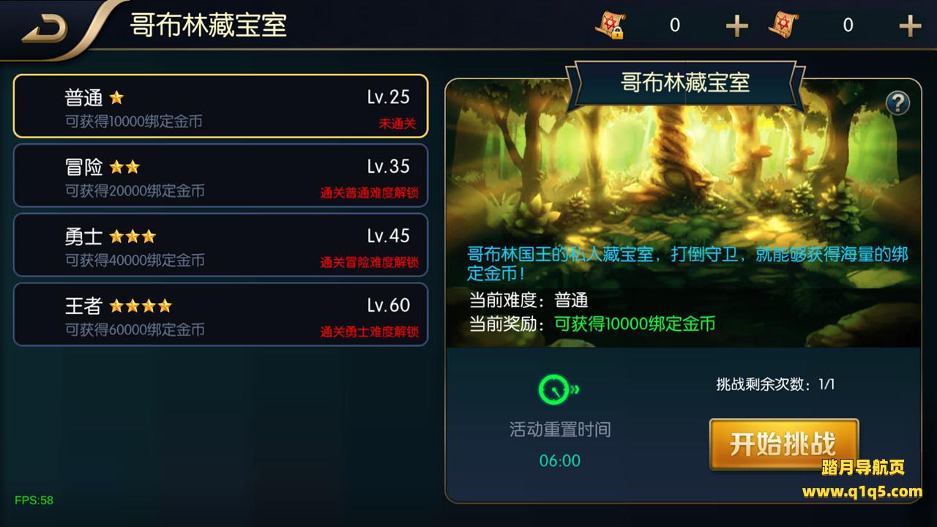This screenshot has height=527, width=937.
Task: Add tickets with the rightmost plus
Action: pos(909,26)
